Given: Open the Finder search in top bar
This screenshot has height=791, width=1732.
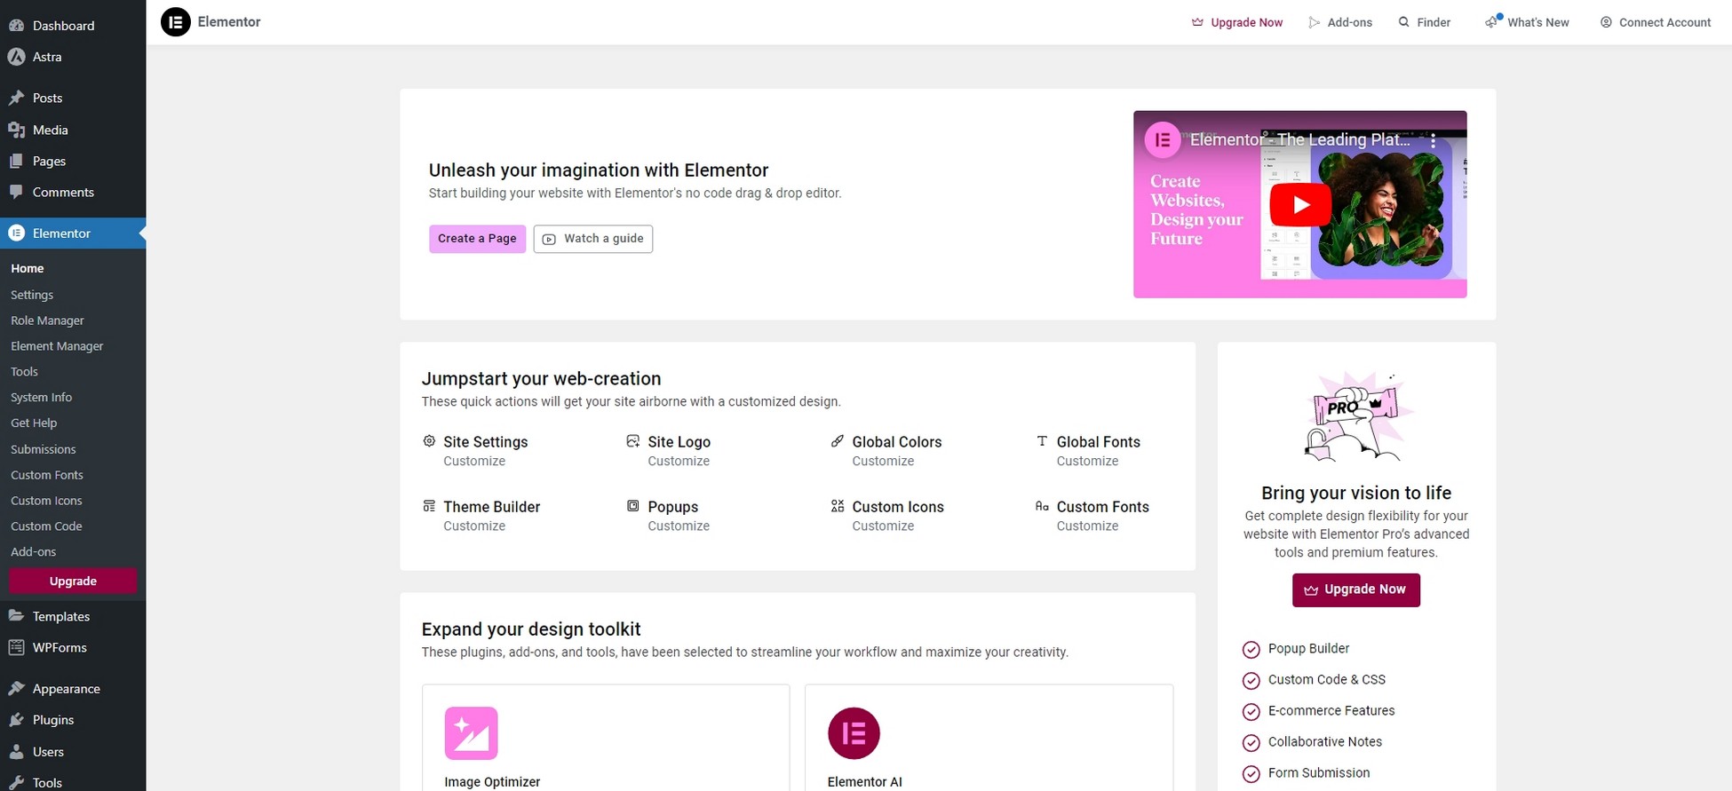Looking at the screenshot, I should click(x=1425, y=22).
